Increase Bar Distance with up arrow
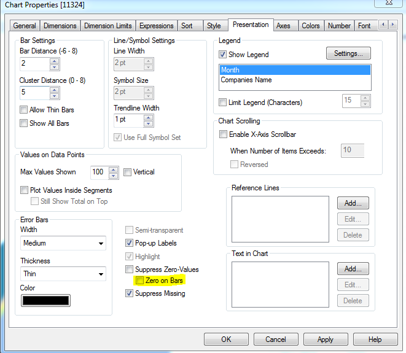The width and height of the screenshot is (406, 353). pyautogui.click(x=55, y=61)
